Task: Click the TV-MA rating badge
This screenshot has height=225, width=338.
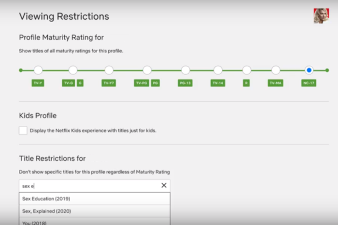Action: [276, 83]
